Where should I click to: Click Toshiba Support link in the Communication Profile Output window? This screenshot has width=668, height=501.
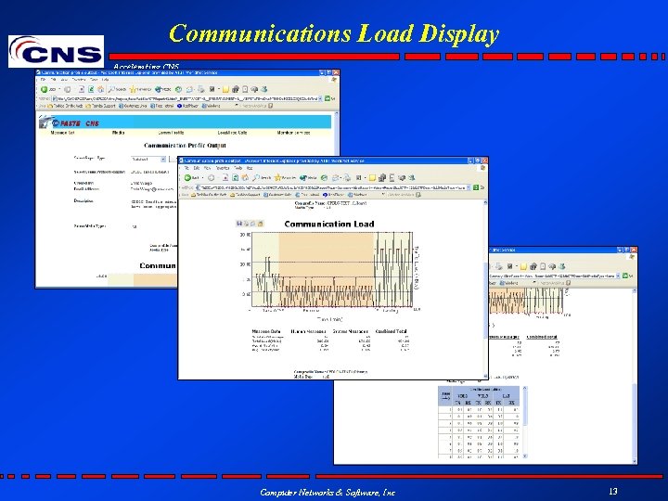(x=100, y=106)
